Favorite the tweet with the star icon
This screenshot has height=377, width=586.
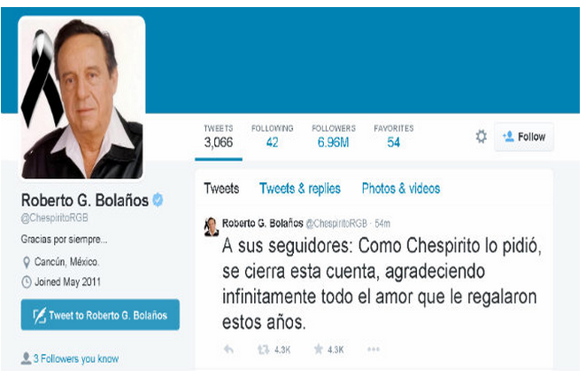click(318, 350)
